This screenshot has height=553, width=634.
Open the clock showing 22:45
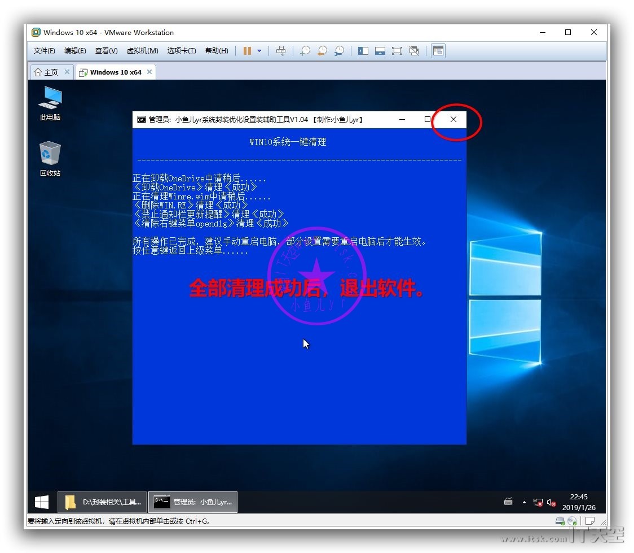[x=579, y=502]
